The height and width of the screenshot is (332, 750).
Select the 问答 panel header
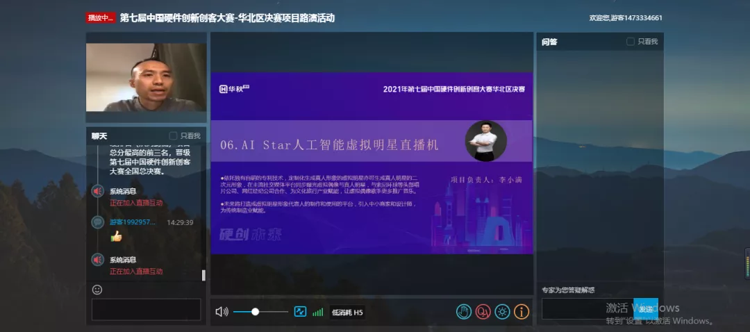549,42
